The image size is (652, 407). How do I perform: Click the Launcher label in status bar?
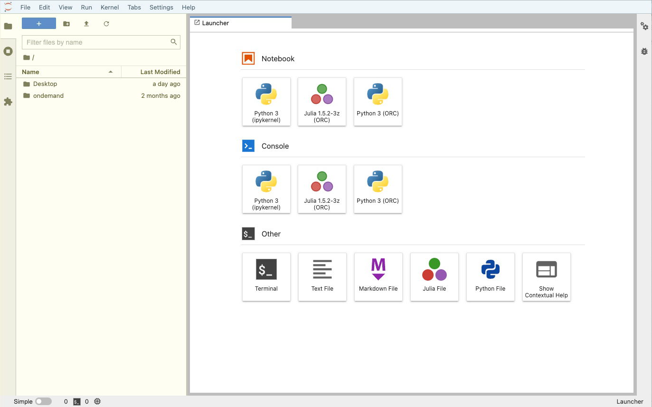point(630,401)
